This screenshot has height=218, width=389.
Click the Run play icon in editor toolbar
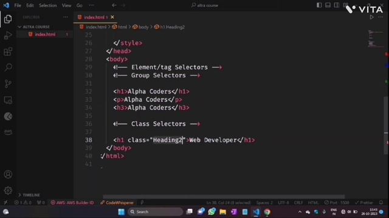(x=371, y=17)
